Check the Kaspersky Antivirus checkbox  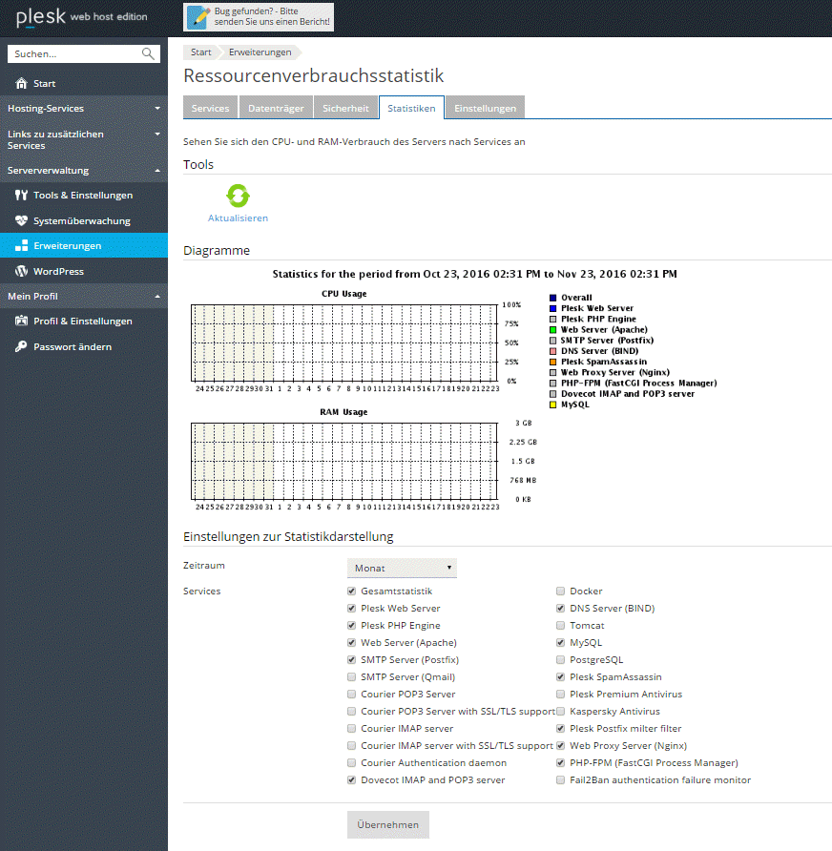click(561, 711)
